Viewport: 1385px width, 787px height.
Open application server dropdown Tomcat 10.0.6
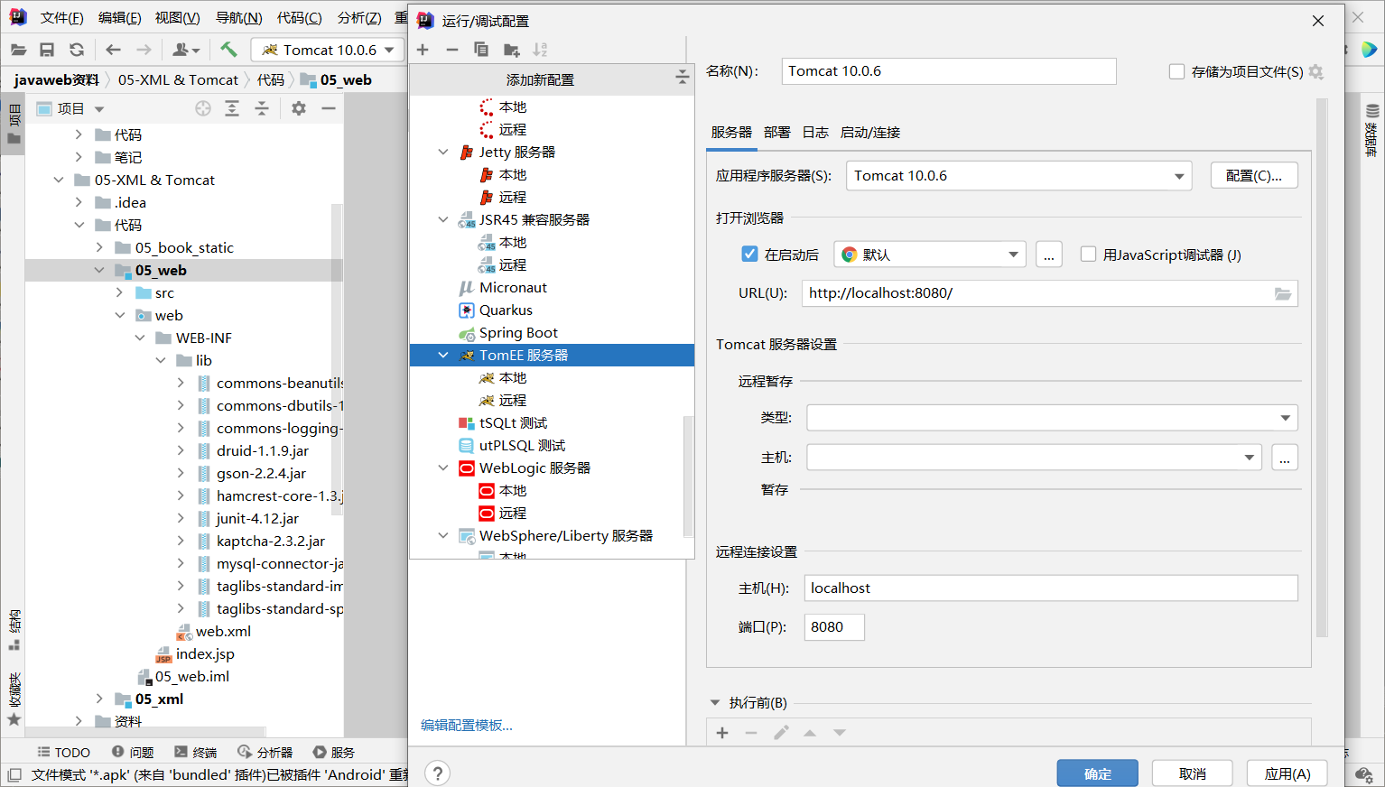pyautogui.click(x=1018, y=175)
